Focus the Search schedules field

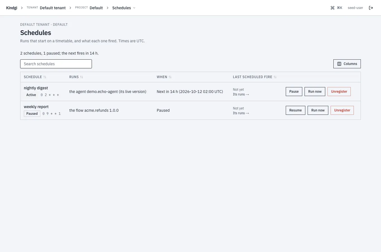[x=56, y=64]
